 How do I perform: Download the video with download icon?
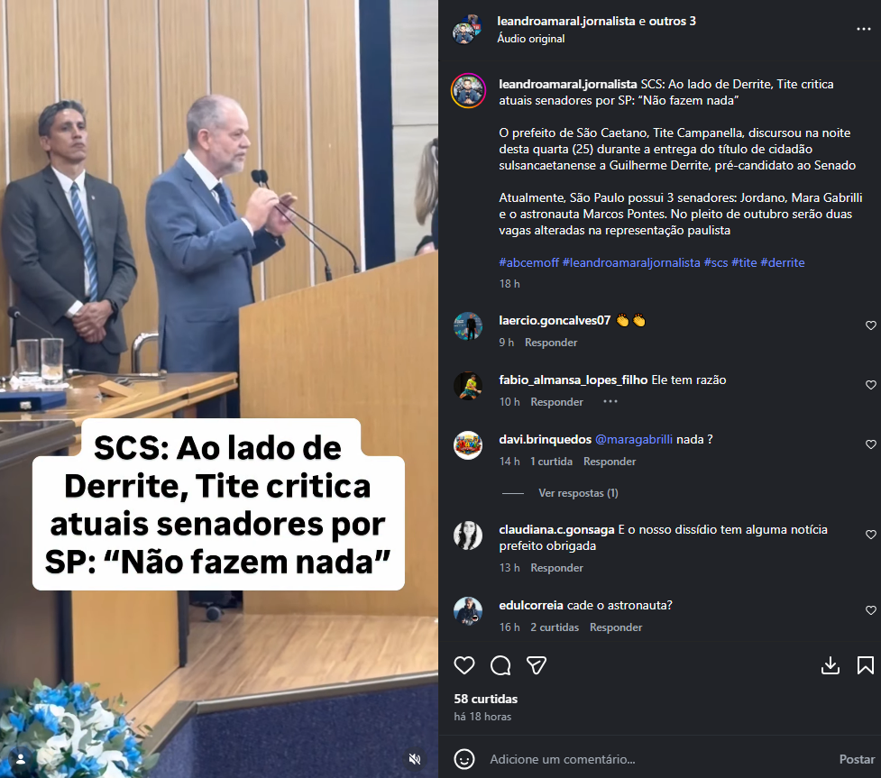pyautogui.click(x=830, y=665)
